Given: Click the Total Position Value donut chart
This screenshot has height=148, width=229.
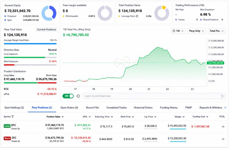Looking at the screenshot, I should (x=162, y=13).
